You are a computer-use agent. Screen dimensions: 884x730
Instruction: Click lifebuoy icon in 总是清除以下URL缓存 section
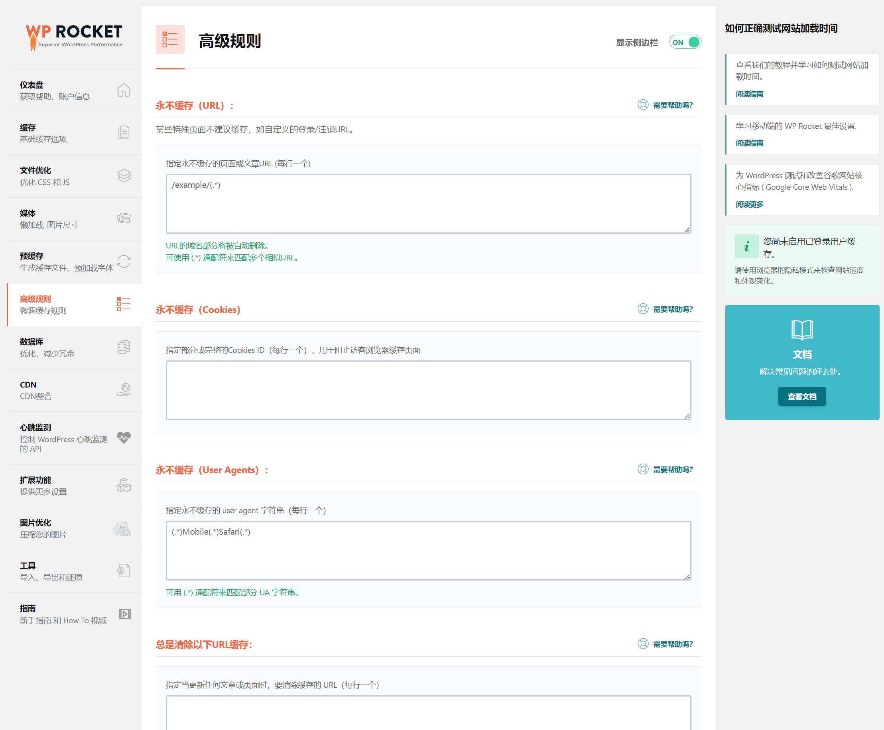coord(643,644)
